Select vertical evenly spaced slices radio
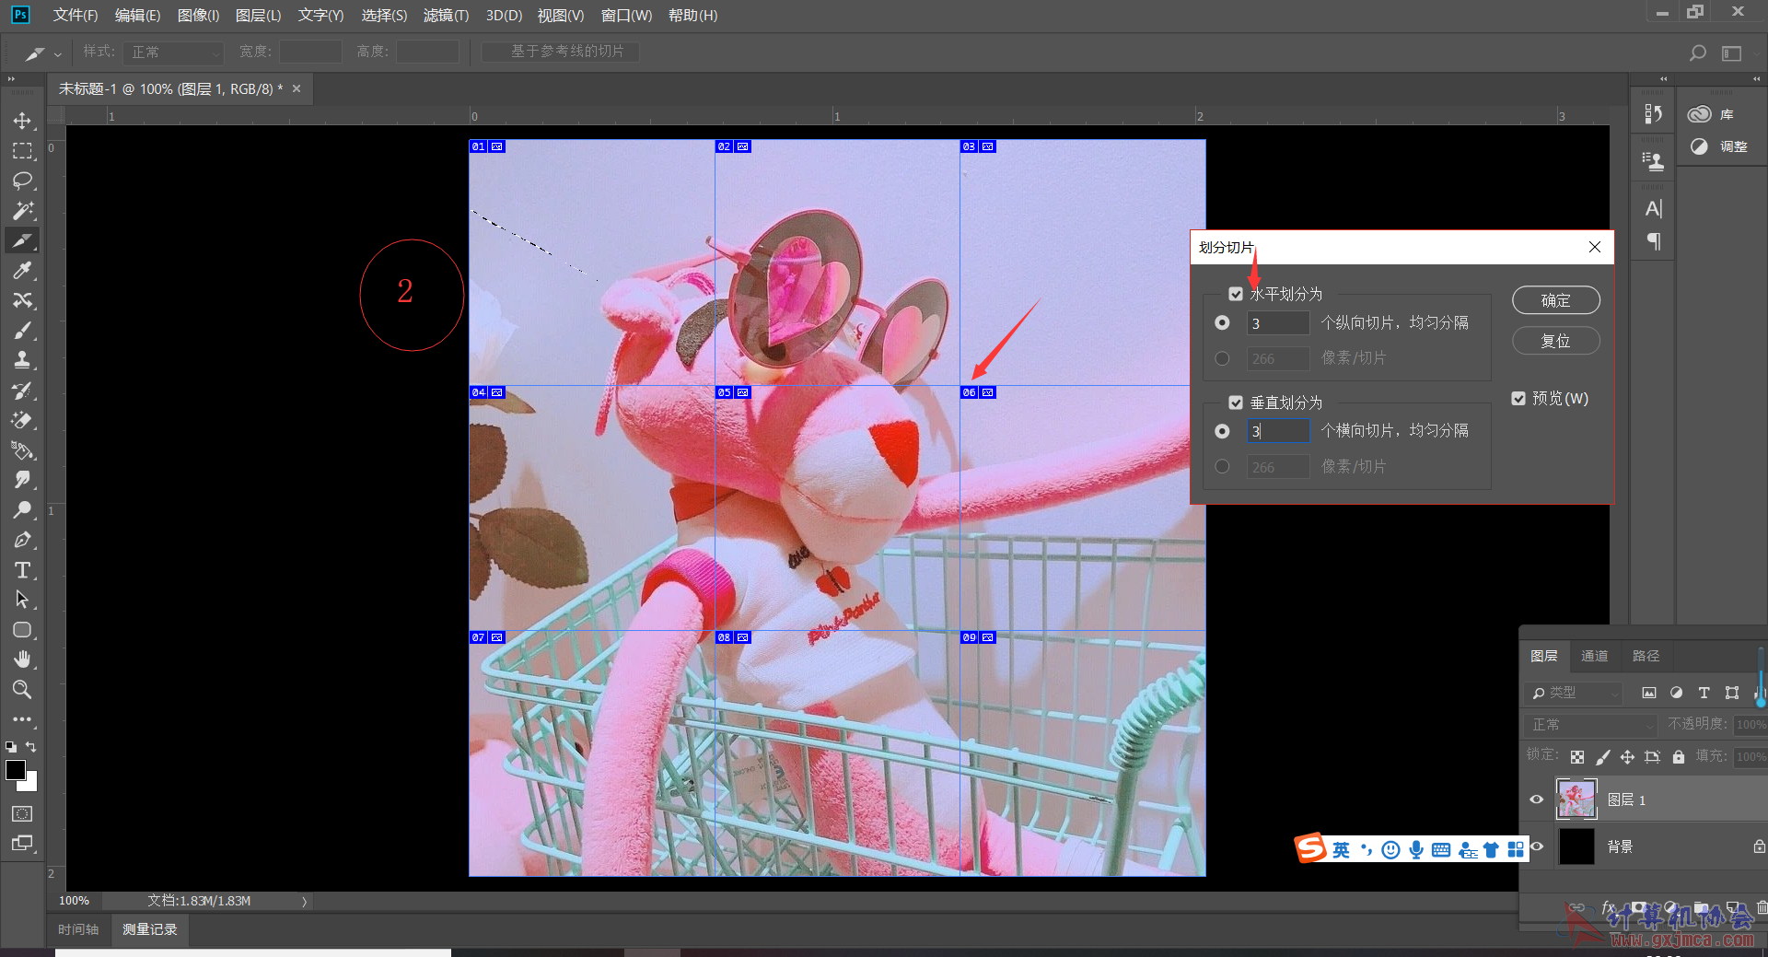Screen dimensions: 1768x957 click(1222, 431)
